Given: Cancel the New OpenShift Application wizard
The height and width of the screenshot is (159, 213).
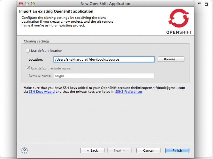Looking at the screenshot, I should click(148, 150).
